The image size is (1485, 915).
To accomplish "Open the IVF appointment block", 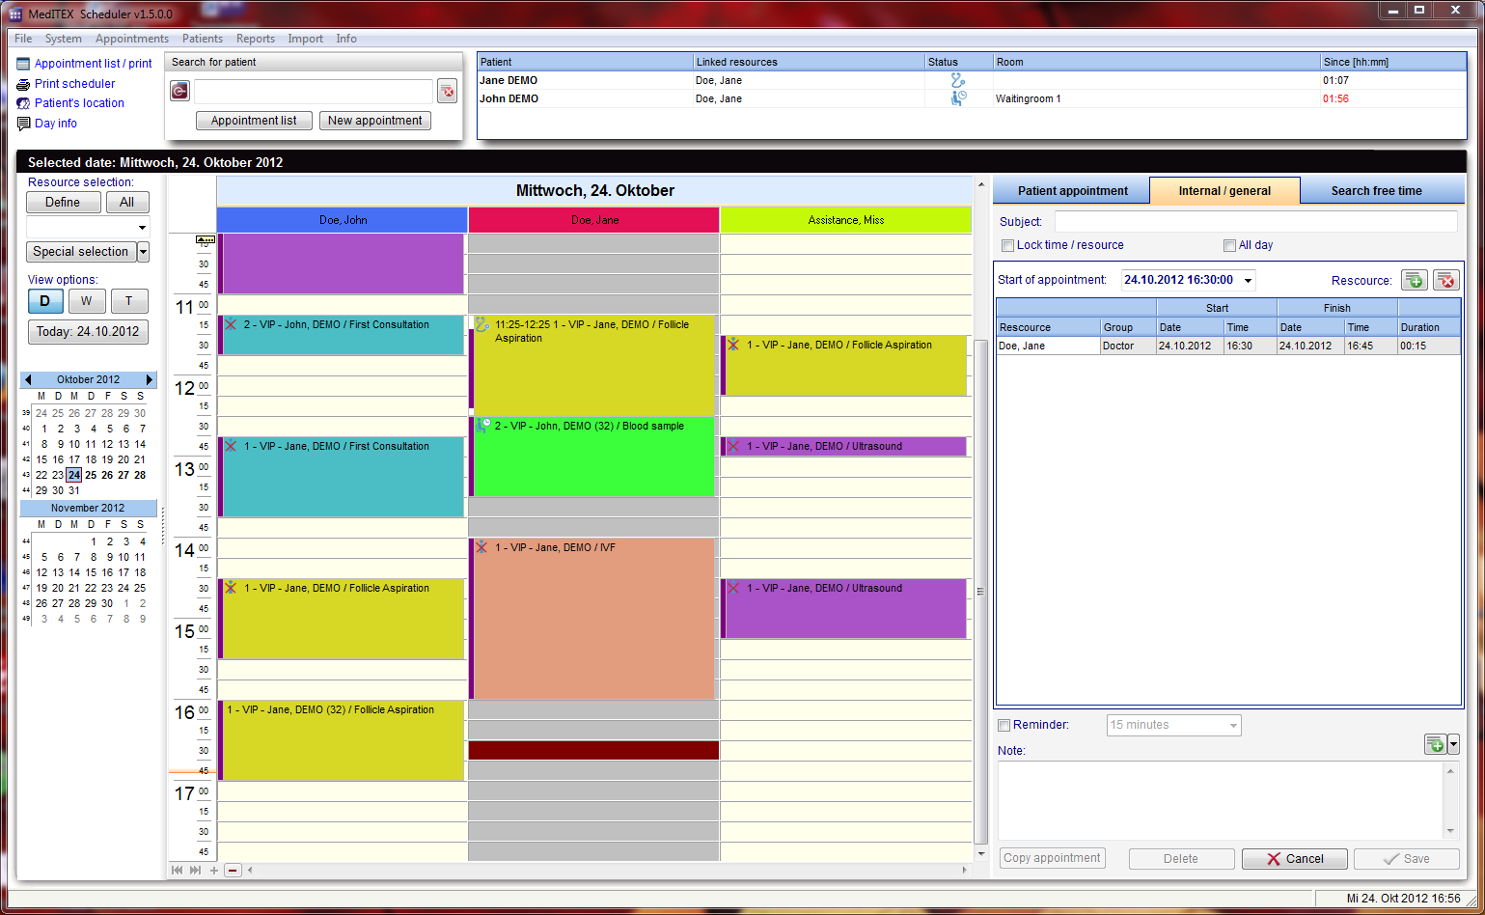I will (x=593, y=619).
